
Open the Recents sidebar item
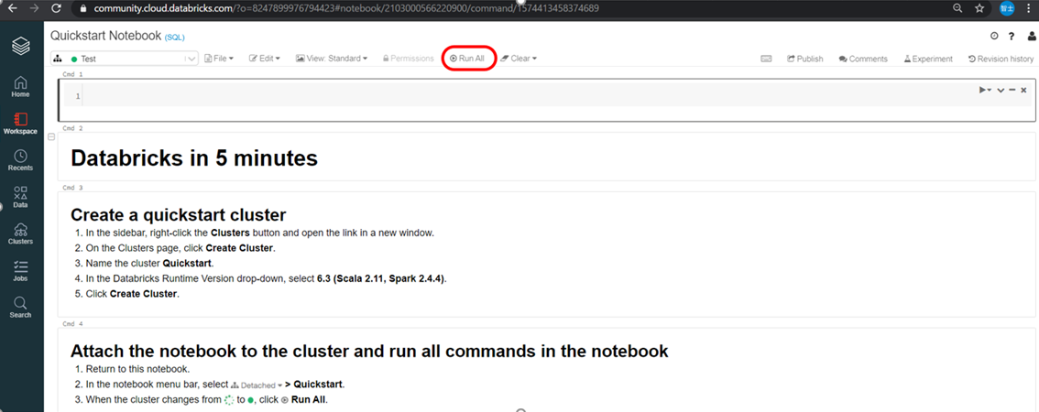[20, 160]
